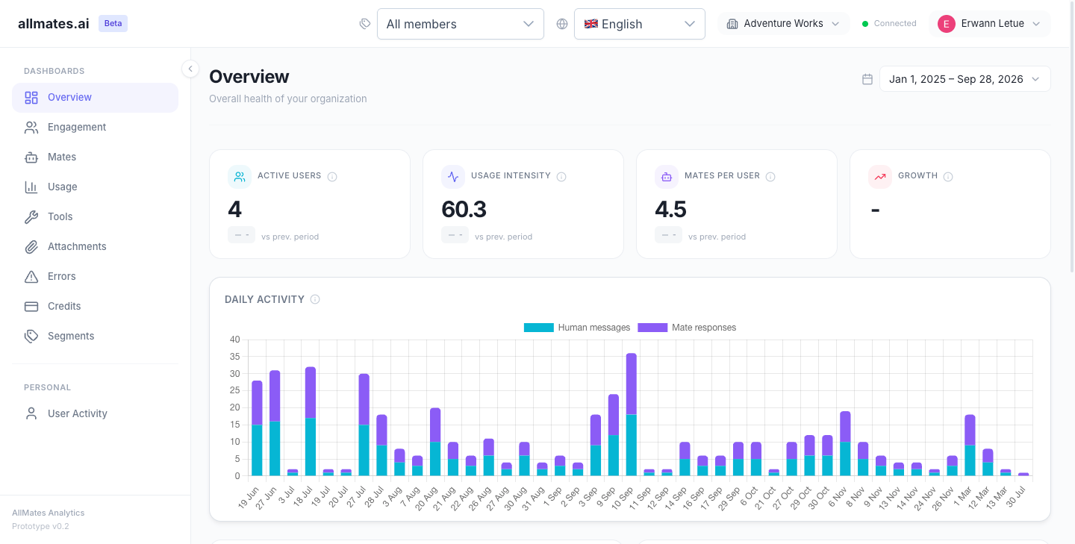Click the info icon beside Usage Intensity
Screen dimensions: 1075x544
561,177
